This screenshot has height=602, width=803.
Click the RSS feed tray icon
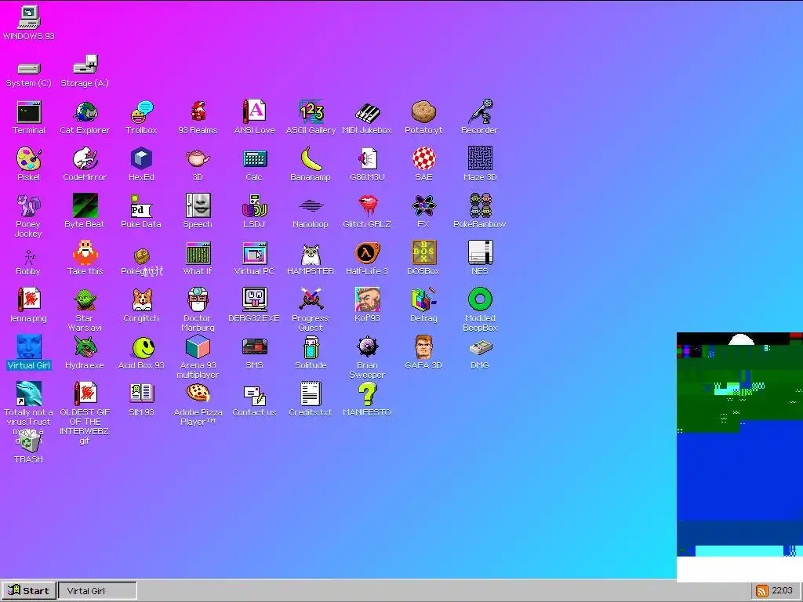(762, 591)
